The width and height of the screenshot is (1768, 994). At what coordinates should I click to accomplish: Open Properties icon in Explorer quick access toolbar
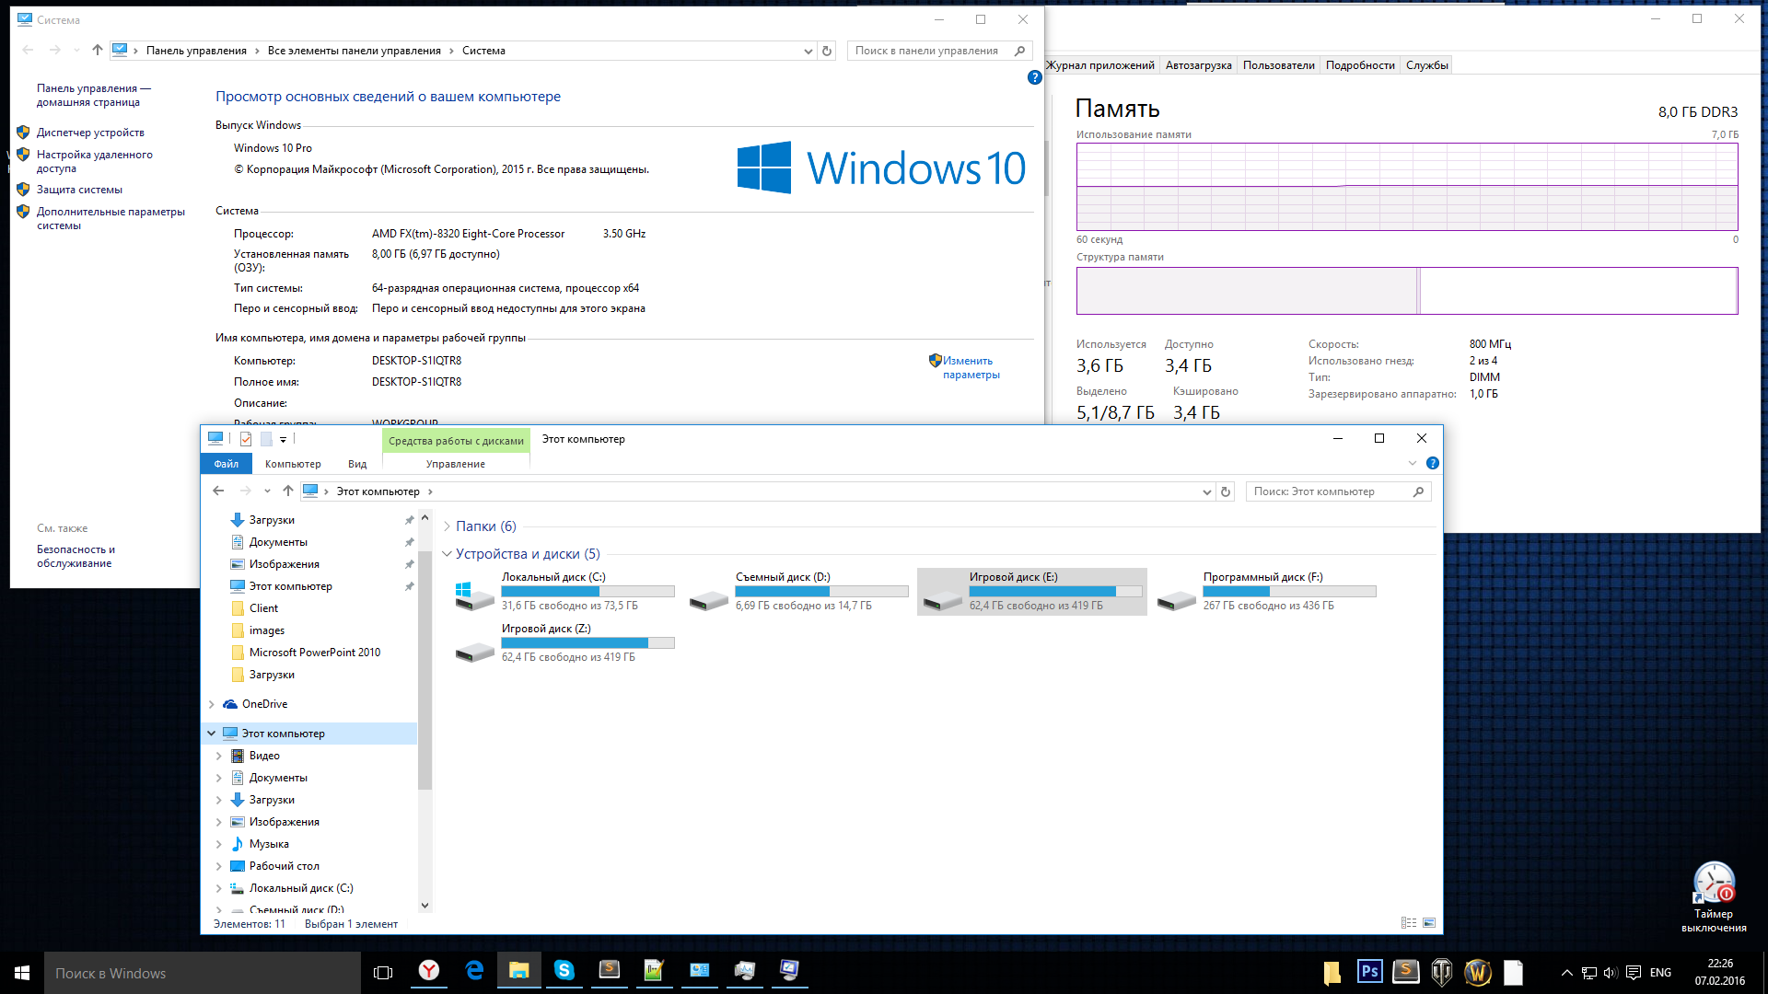(246, 439)
